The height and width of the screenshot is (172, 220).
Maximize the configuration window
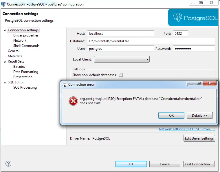pos(201,3)
